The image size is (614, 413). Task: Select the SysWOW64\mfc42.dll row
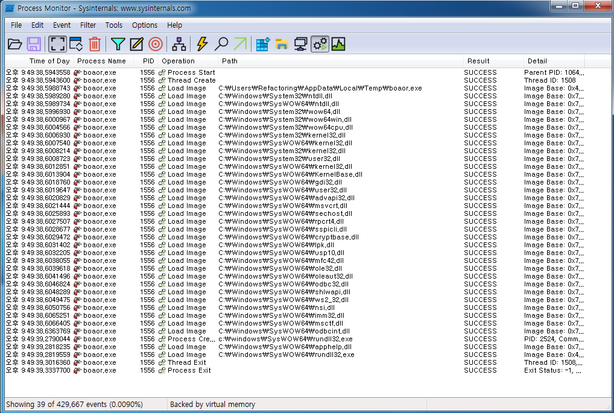pos(295,260)
